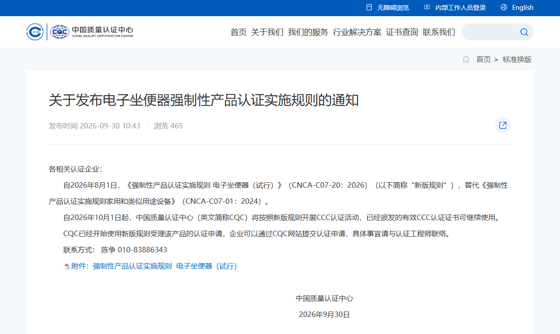
Task: Click paragraph starting 自2026年8月1日
Action: [x=278, y=193]
